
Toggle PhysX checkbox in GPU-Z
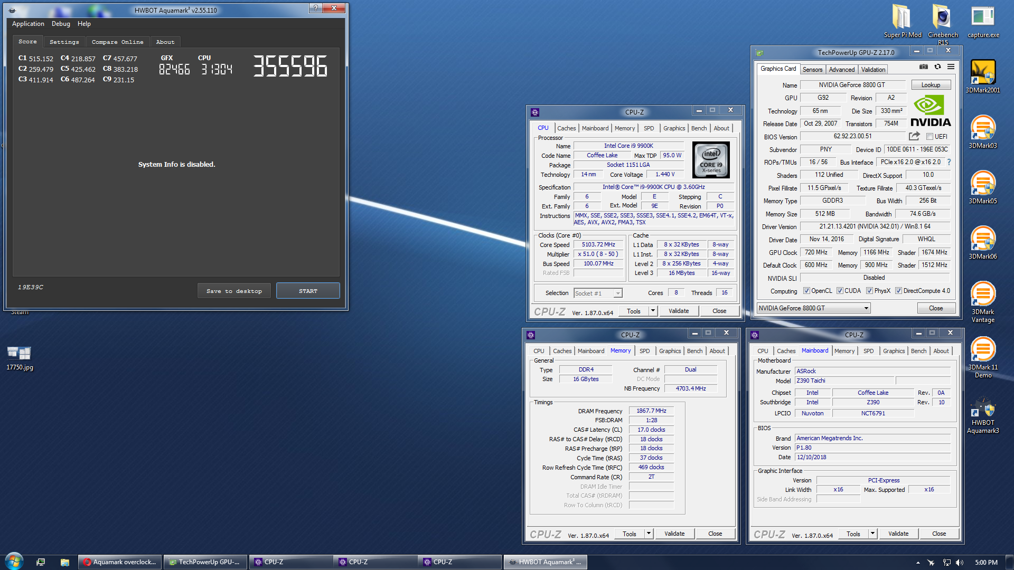click(869, 291)
